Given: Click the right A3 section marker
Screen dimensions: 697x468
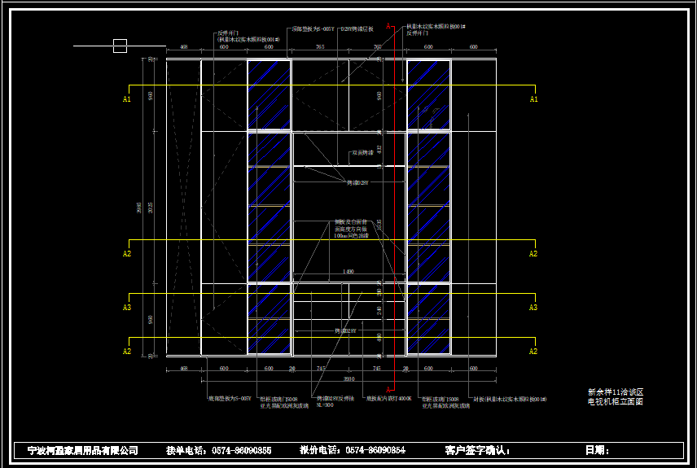Looking at the screenshot, I should (533, 308).
